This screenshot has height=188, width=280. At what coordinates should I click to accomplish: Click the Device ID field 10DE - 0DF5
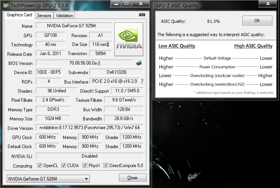(x=49, y=72)
